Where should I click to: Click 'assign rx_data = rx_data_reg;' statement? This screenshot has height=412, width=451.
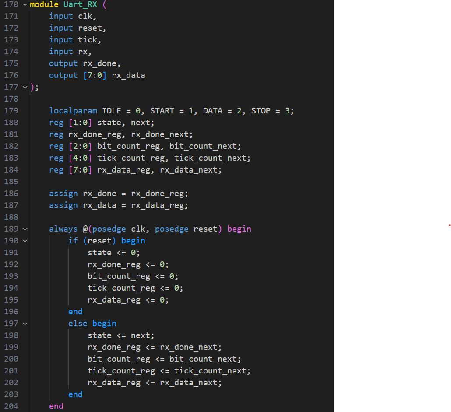pos(119,205)
